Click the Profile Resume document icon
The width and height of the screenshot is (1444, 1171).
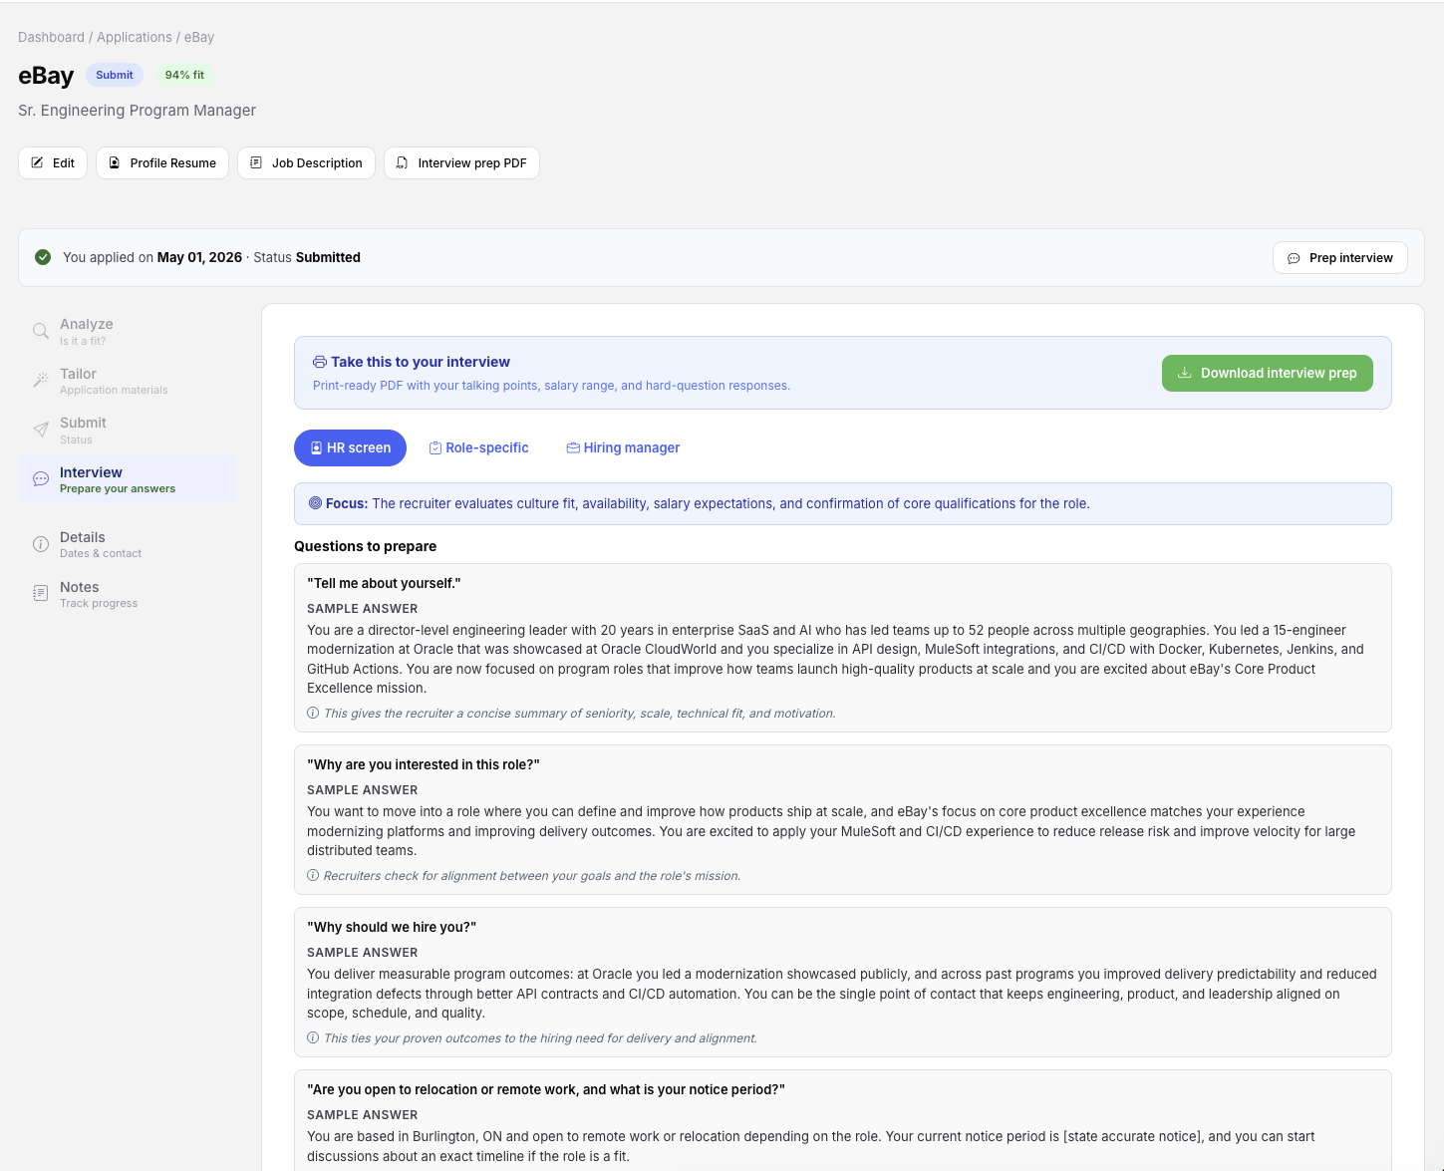click(x=114, y=162)
